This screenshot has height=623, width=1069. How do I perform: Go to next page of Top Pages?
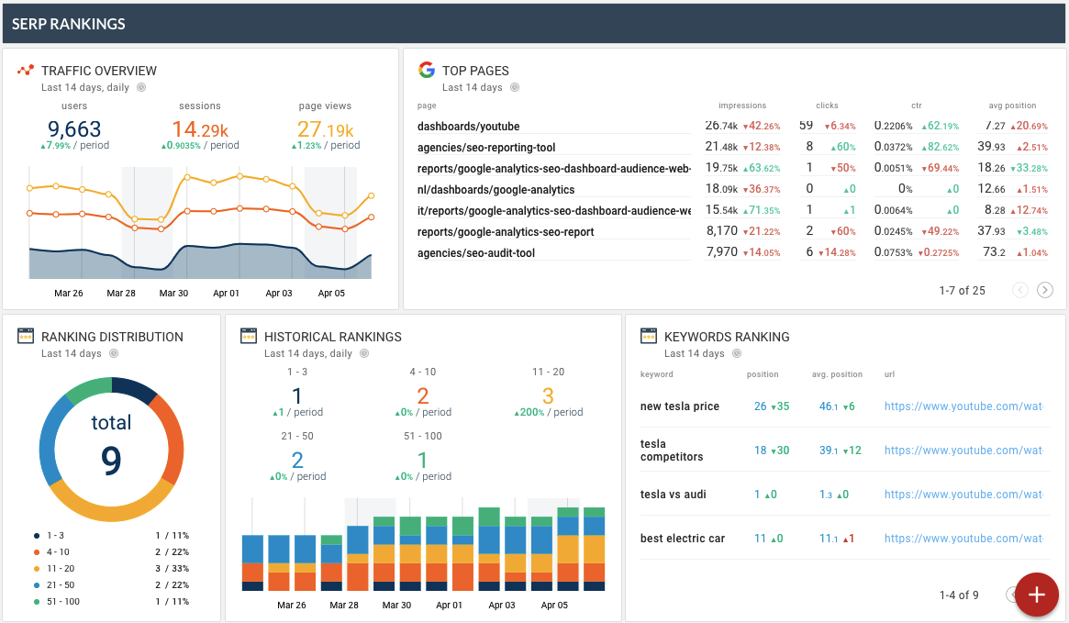pos(1044,290)
